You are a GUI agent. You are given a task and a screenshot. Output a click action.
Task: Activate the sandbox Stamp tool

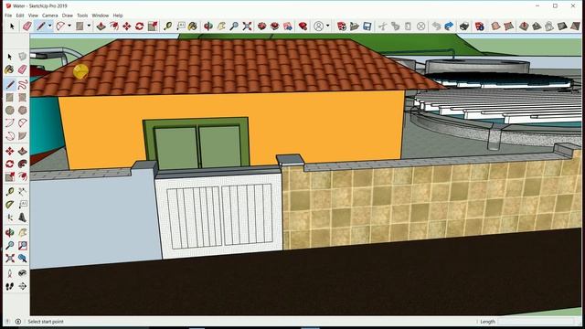pos(537,27)
